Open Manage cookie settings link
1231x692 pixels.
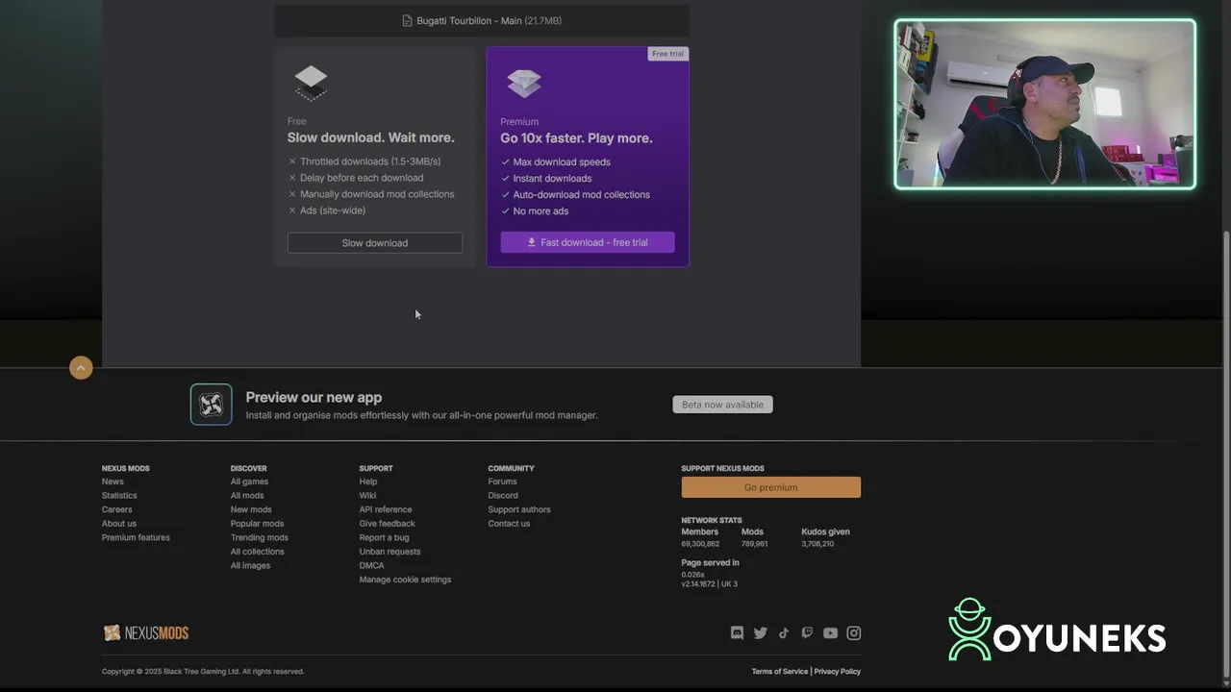click(x=405, y=580)
